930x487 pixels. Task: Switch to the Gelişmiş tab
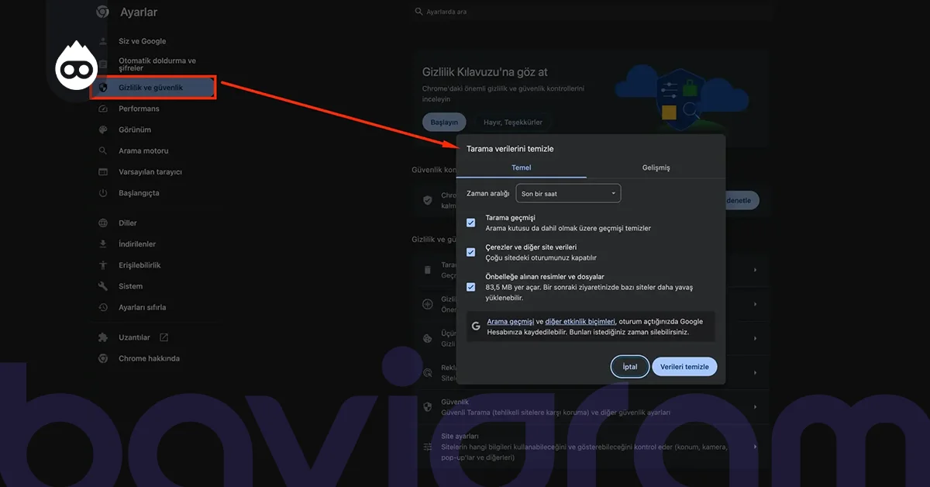pyautogui.click(x=656, y=168)
